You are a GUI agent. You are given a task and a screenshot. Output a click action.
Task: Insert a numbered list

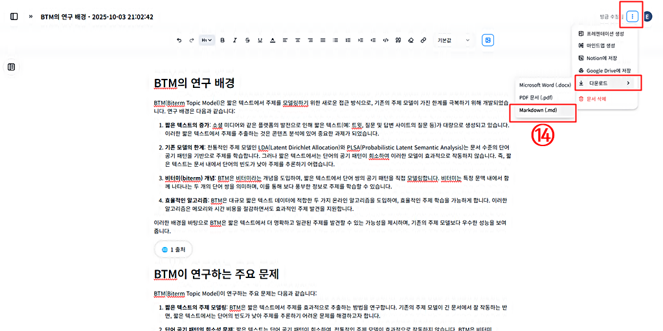tap(348, 40)
